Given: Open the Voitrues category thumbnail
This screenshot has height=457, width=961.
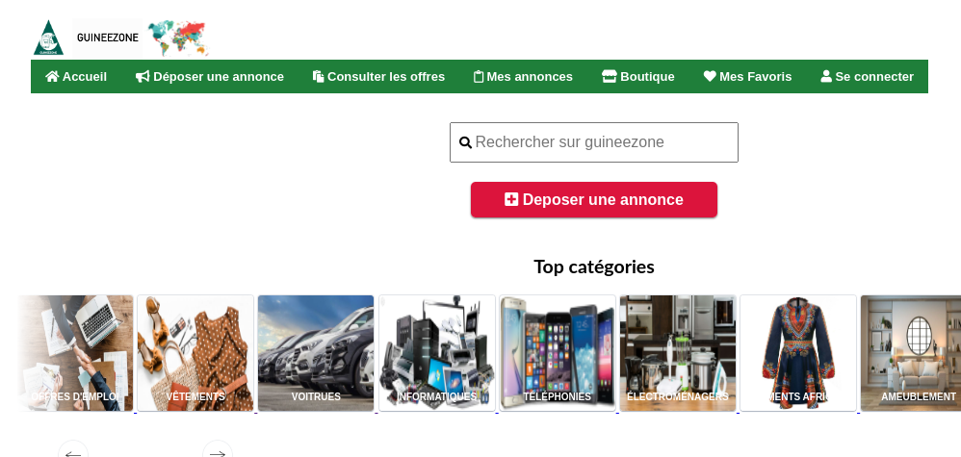Looking at the screenshot, I should (316, 353).
